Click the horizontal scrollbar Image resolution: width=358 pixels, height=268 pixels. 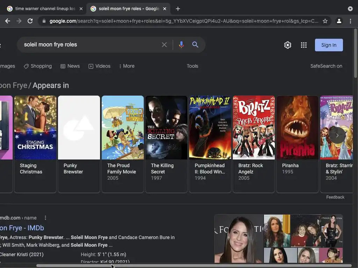[194, 266]
